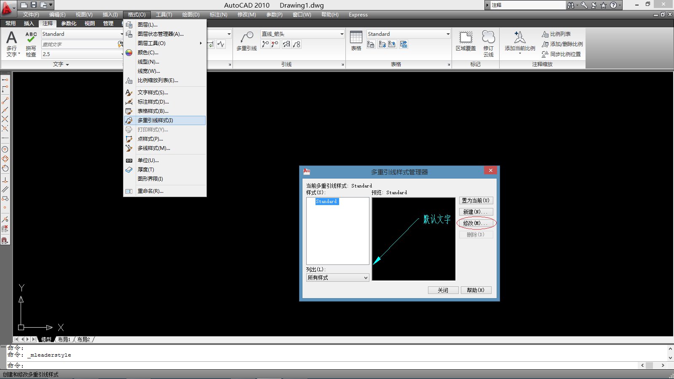Switch to the 布局1 layout tab
The width and height of the screenshot is (674, 379).
(x=64, y=339)
